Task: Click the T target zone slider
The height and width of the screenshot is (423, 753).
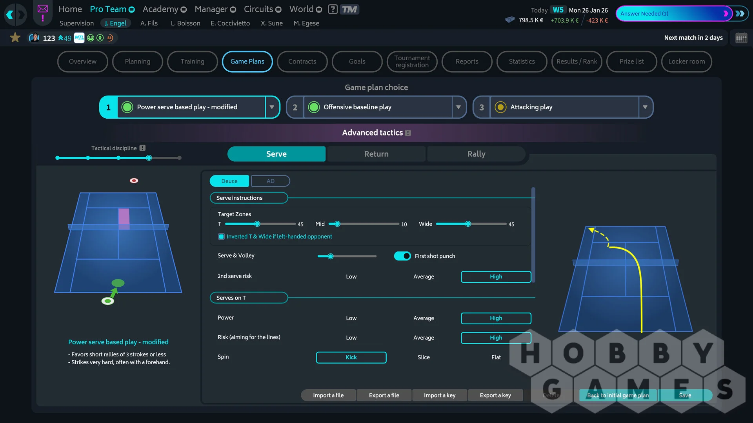Action: [x=260, y=224]
